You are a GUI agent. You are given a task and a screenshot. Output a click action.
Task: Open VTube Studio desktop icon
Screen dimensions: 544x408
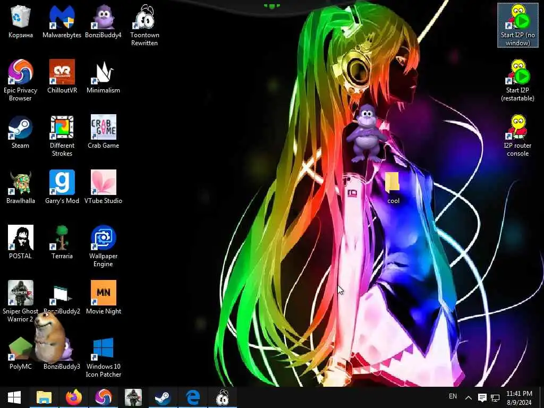tap(103, 187)
